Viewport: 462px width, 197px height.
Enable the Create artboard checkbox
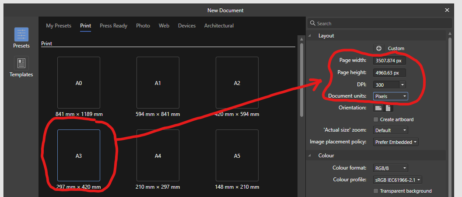(376, 119)
